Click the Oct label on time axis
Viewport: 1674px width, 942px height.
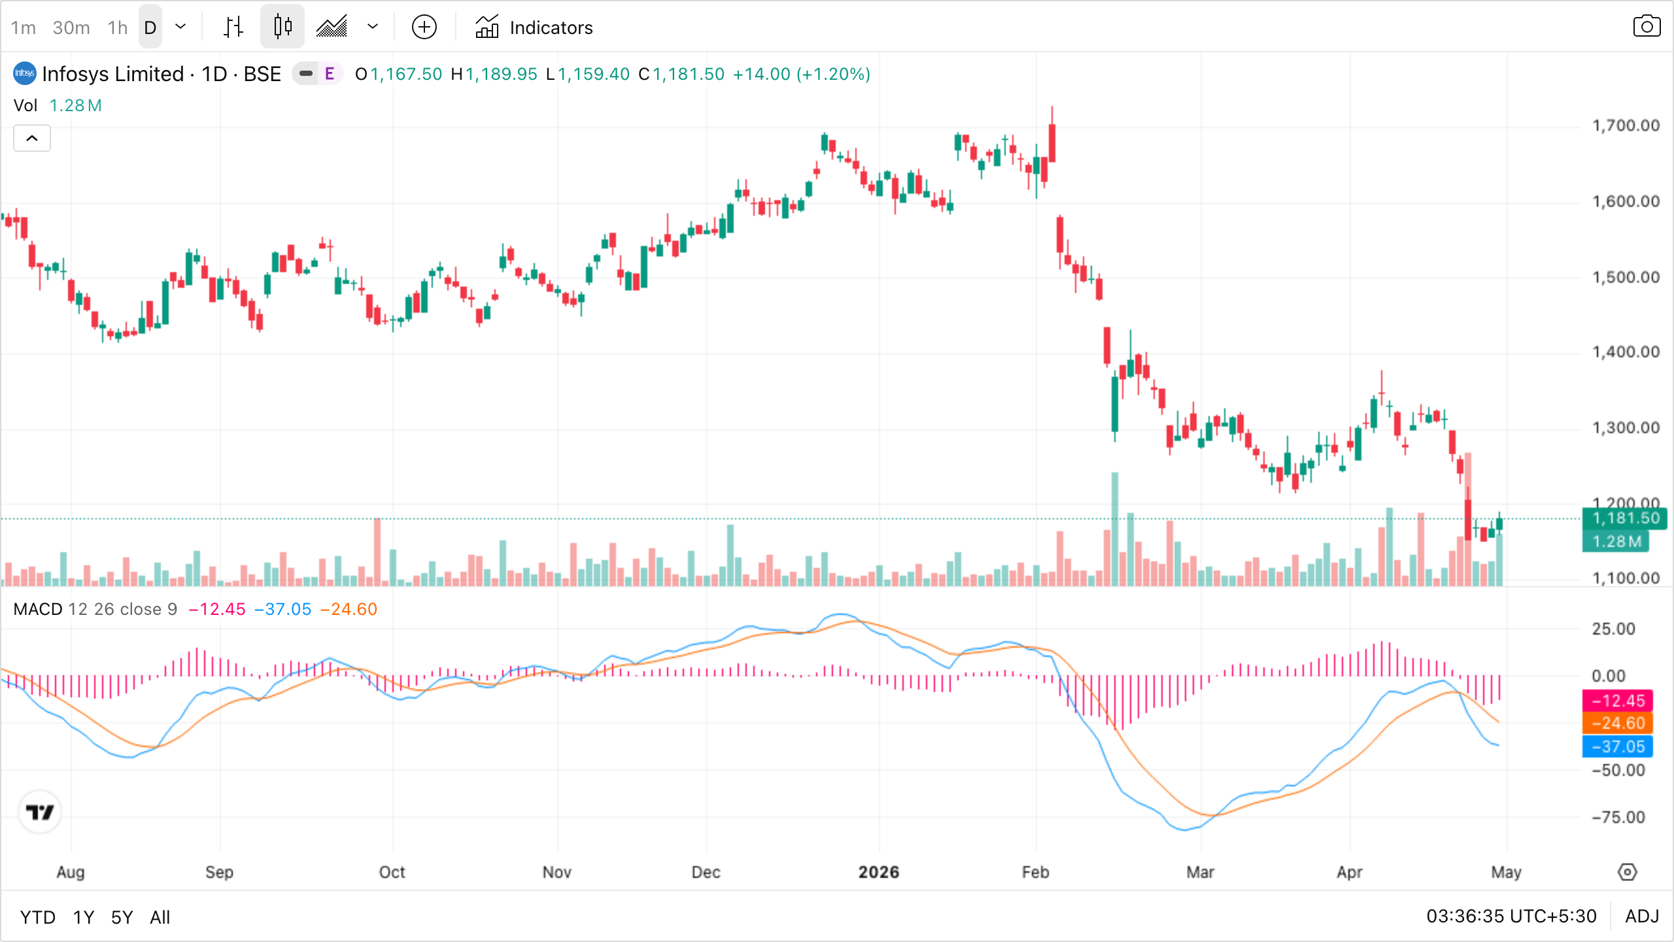tap(392, 872)
